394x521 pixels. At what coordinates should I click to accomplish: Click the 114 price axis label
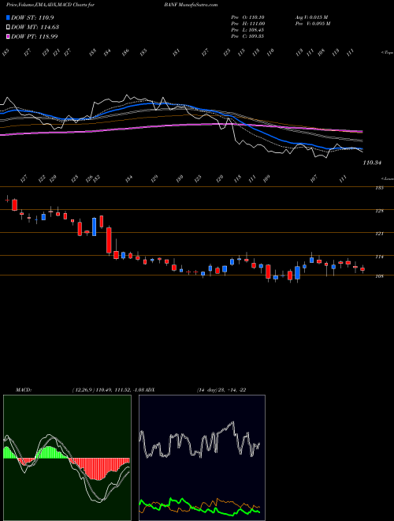(x=379, y=257)
